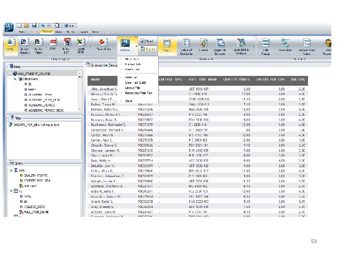The width and height of the screenshot is (337, 253).
Task: Select HTML output type
Action: coord(11,45)
